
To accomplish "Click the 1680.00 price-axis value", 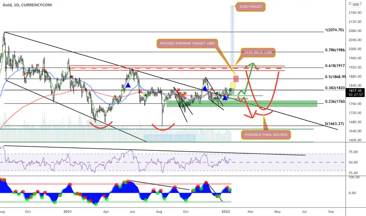I will pyautogui.click(x=355, y=122).
